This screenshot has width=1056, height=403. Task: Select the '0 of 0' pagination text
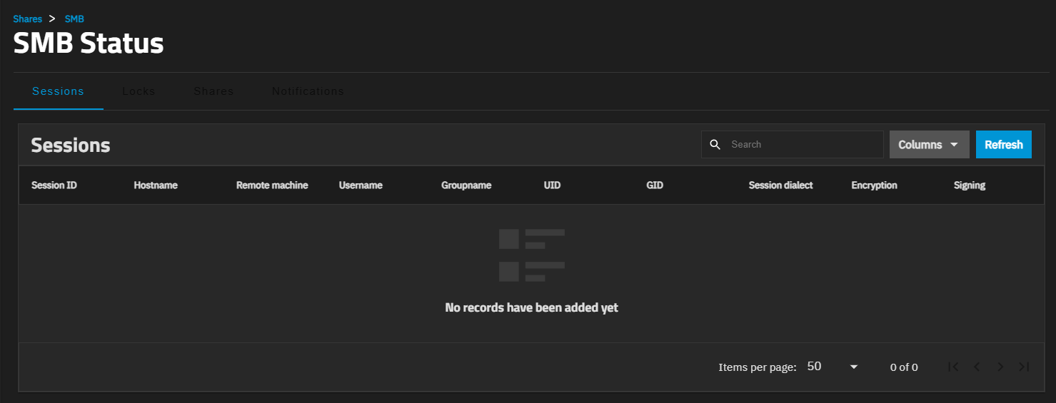pyautogui.click(x=904, y=367)
